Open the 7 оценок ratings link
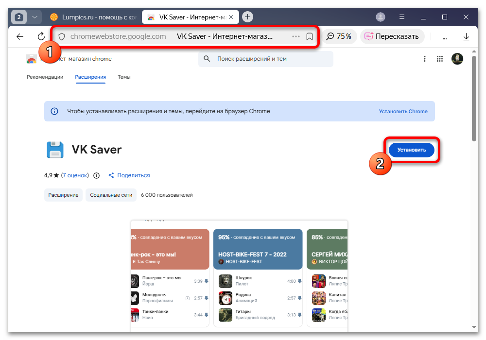 pos(75,175)
